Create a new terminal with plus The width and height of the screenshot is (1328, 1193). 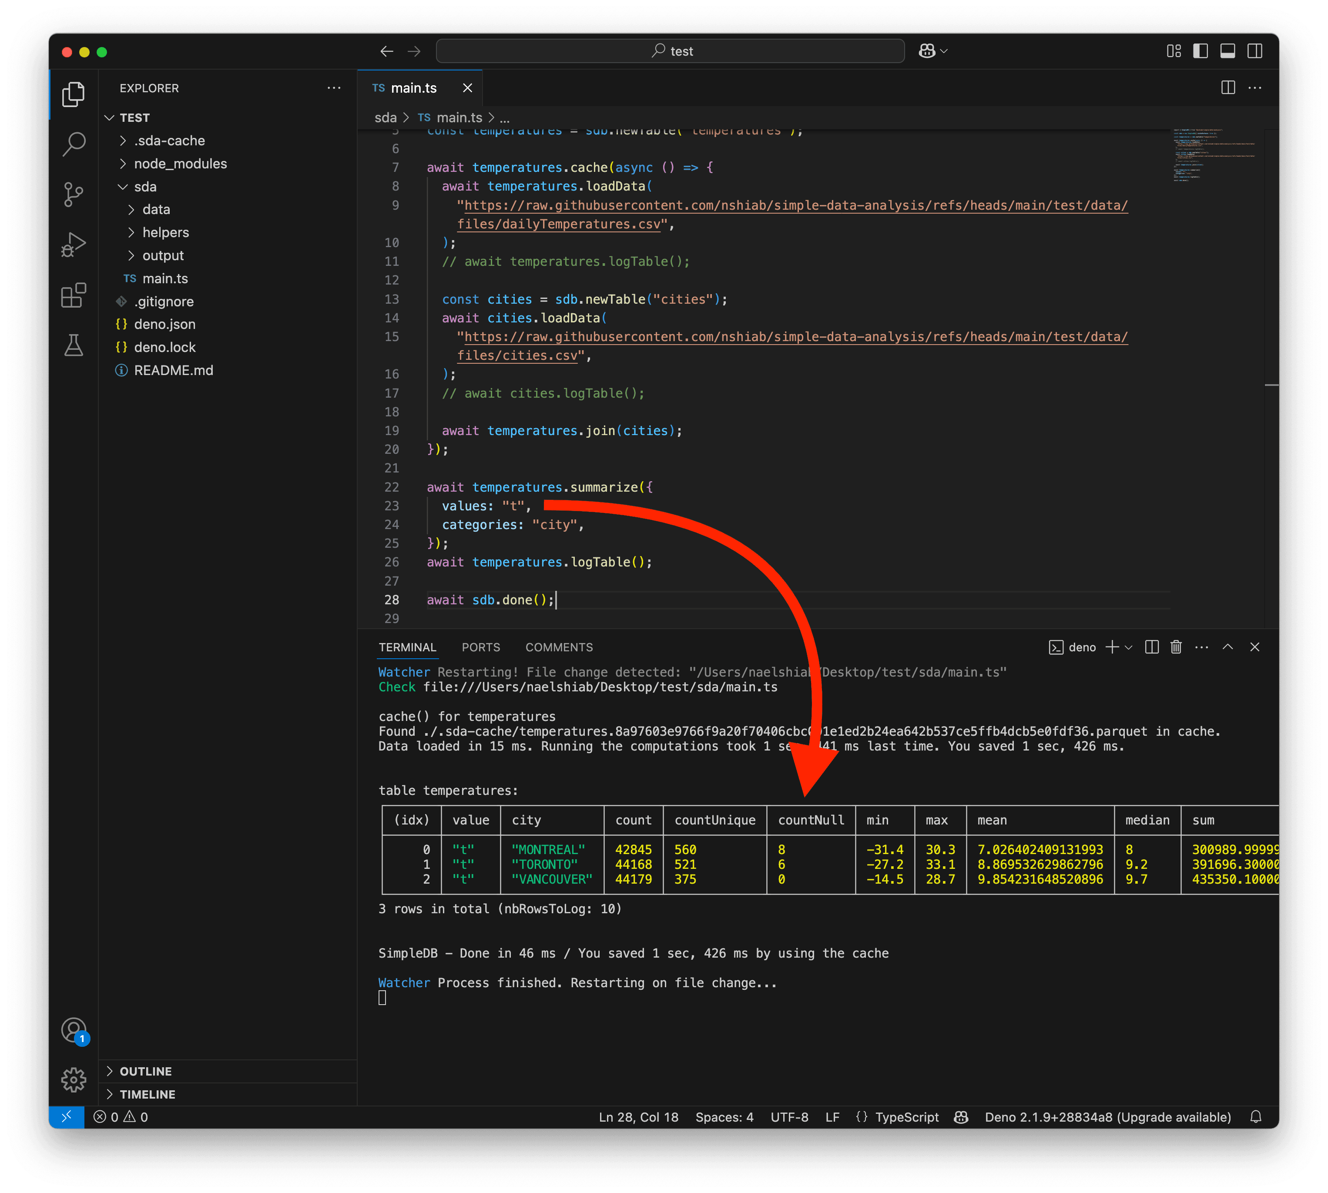tap(1112, 648)
